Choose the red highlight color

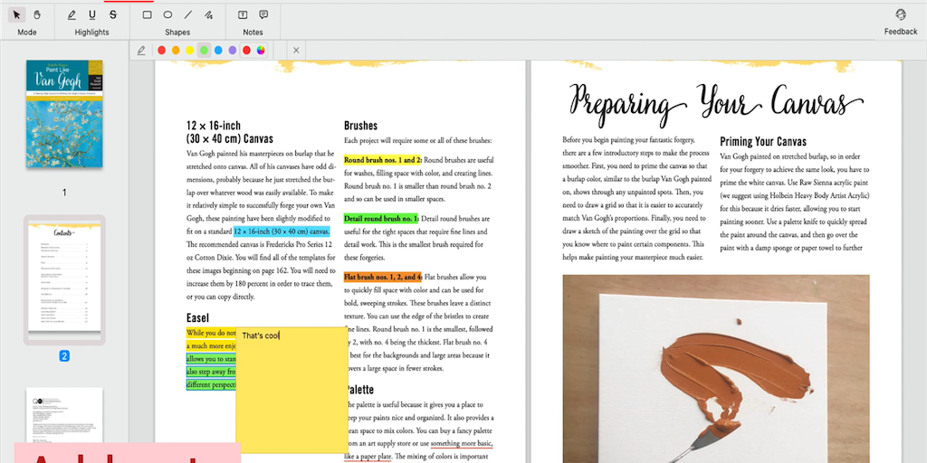[x=161, y=51]
